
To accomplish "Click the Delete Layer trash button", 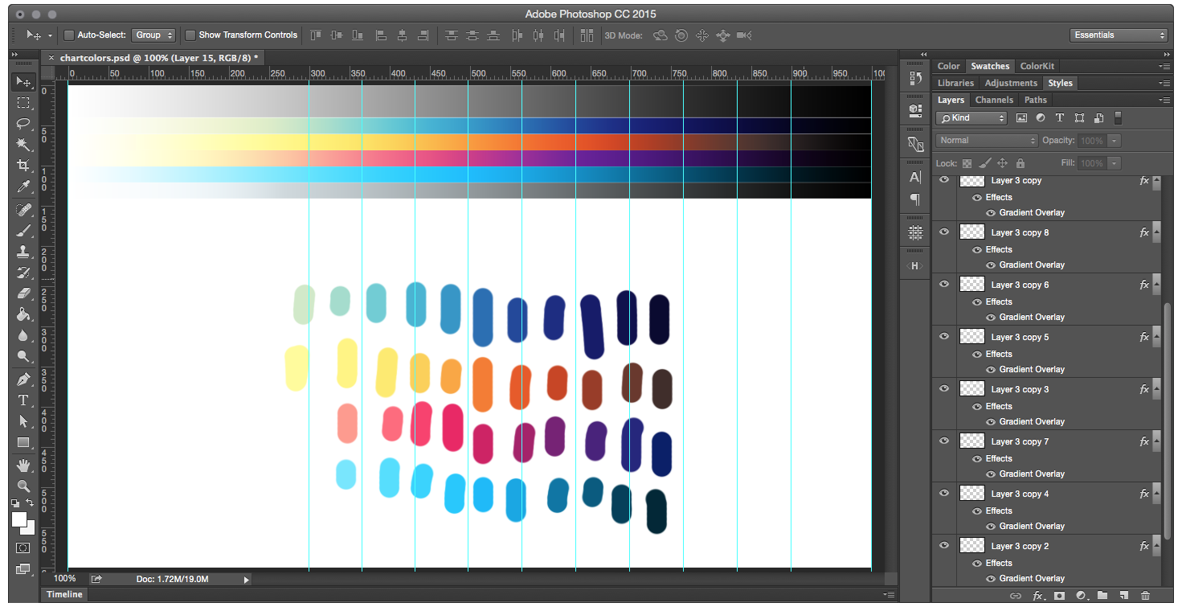I will click(x=1145, y=595).
